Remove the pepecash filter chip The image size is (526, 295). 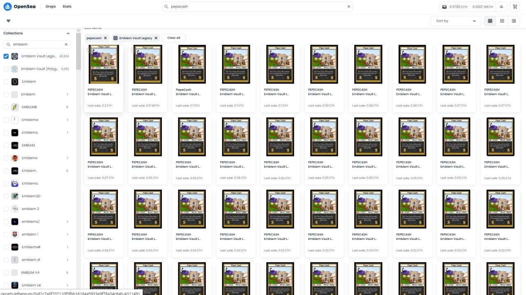pos(105,38)
